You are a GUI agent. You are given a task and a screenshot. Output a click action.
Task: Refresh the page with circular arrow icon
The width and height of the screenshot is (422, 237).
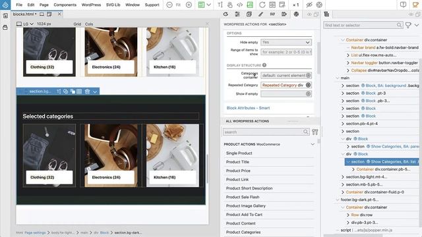[x=262, y=5]
